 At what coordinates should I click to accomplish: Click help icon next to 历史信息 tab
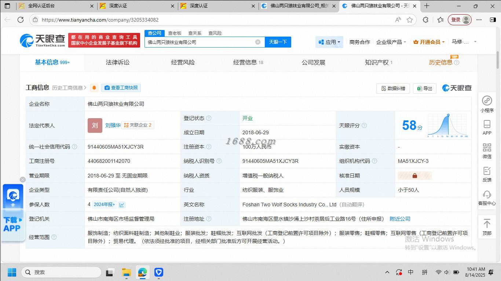tap(457, 63)
